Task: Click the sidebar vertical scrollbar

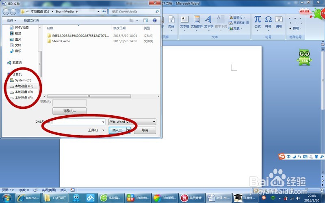Action: (x=40, y=64)
